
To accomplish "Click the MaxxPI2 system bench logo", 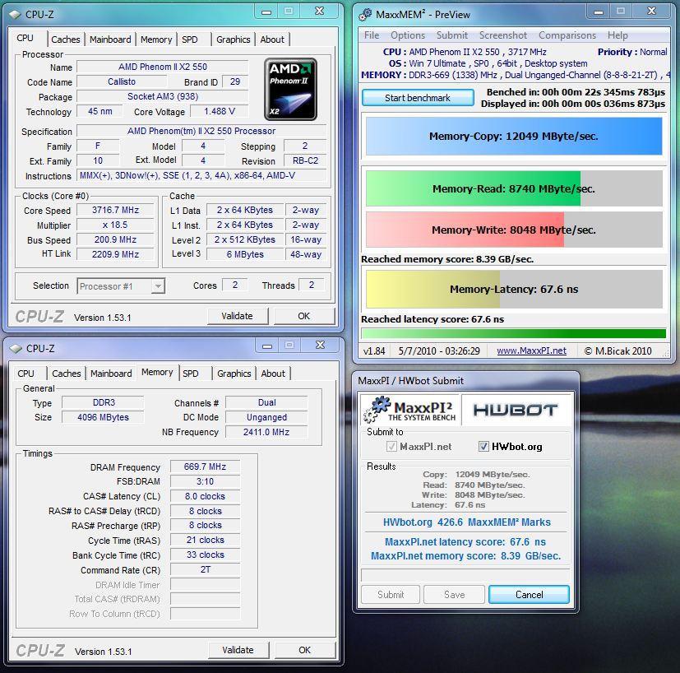I will tap(409, 409).
